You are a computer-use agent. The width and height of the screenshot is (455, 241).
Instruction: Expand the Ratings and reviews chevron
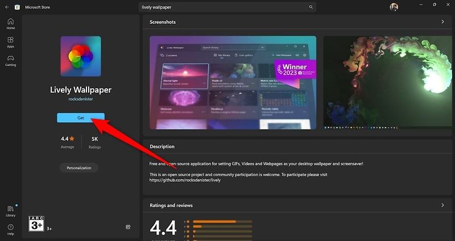coord(442,205)
